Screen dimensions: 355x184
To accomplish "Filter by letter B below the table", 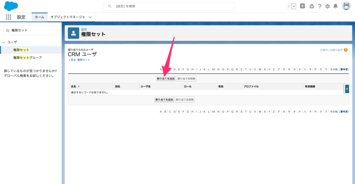I will pyautogui.click(x=165, y=111).
